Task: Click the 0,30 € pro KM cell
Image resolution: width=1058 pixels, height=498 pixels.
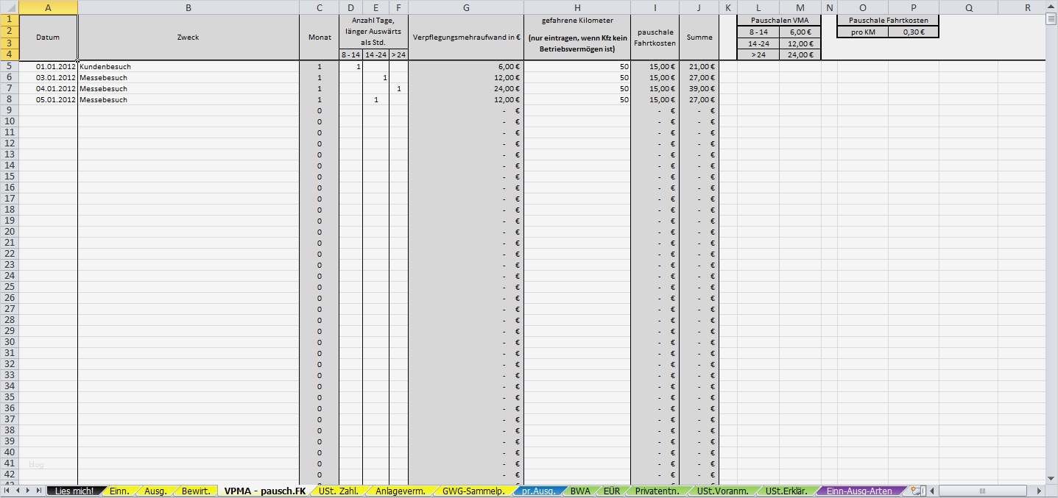Action: coord(912,32)
